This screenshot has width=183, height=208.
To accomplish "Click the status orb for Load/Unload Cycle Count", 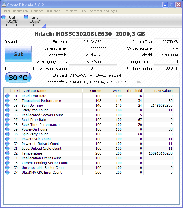I will [7, 148].
